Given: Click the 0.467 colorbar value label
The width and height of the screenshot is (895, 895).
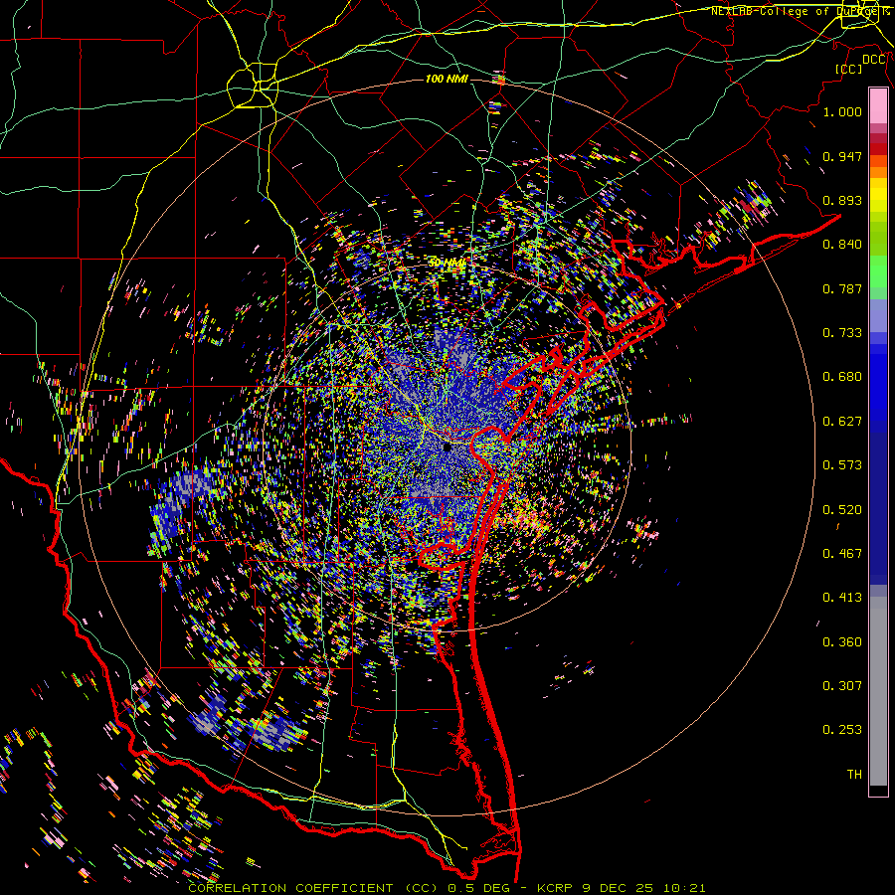Looking at the screenshot, I should coord(842,554).
